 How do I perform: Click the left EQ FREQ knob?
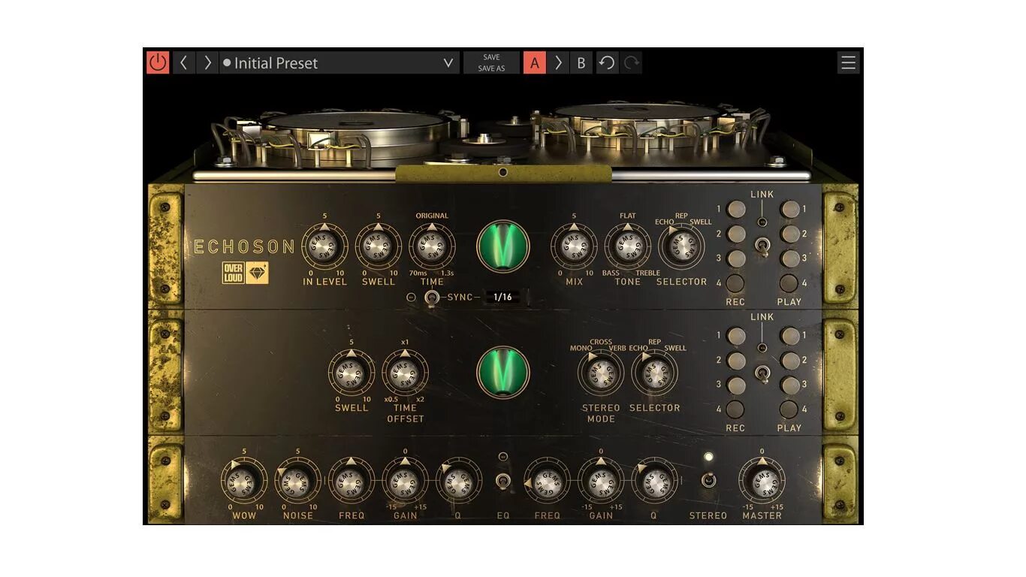[x=352, y=481]
